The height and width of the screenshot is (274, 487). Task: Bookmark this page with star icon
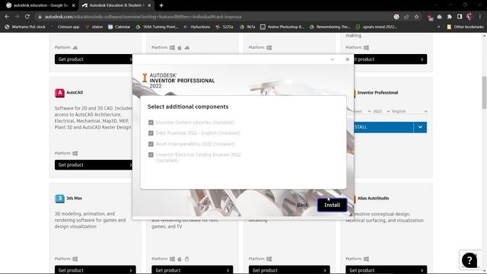point(416,17)
